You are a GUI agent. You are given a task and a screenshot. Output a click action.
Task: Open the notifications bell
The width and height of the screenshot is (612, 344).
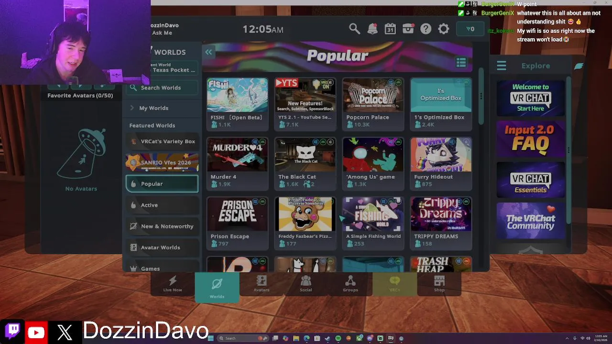pos(372,29)
